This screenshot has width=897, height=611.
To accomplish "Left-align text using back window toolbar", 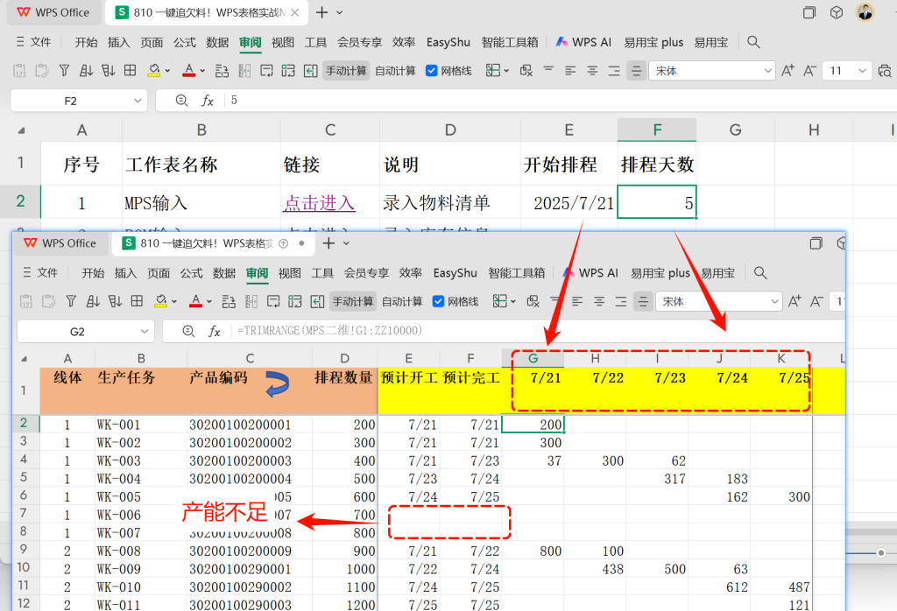I will [x=570, y=70].
